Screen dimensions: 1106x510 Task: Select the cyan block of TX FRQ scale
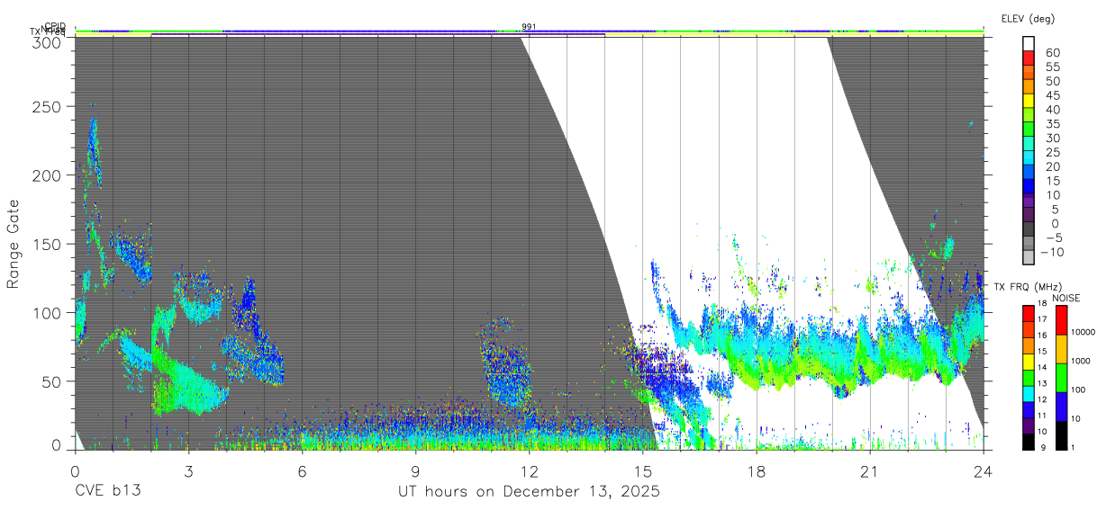coord(1029,394)
